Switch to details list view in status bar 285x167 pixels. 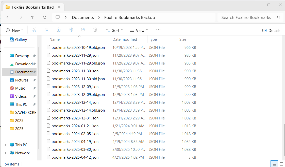click(x=274, y=164)
